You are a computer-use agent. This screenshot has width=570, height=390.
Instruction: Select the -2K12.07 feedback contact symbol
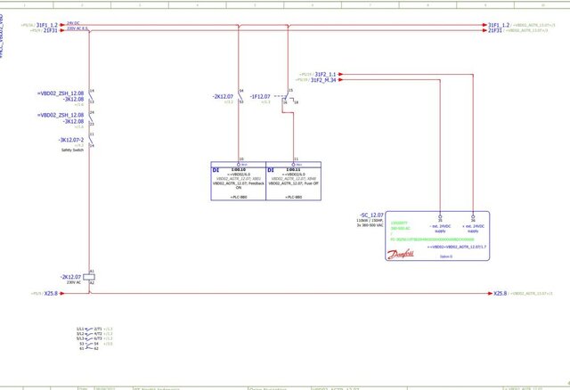(240, 96)
